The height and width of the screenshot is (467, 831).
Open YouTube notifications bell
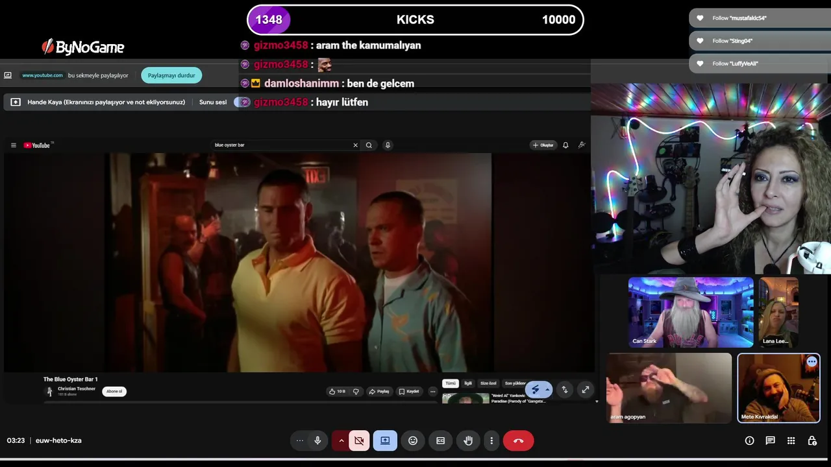click(x=565, y=145)
